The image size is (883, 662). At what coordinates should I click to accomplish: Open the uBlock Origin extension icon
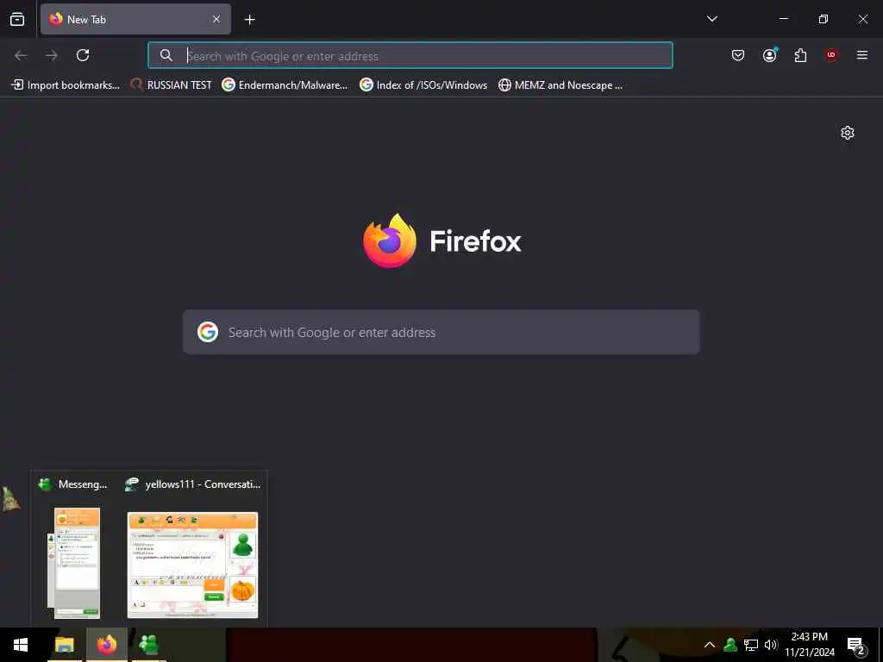(x=831, y=55)
